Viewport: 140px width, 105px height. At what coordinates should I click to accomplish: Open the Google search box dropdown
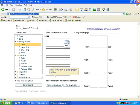pyautogui.click(x=29, y=17)
